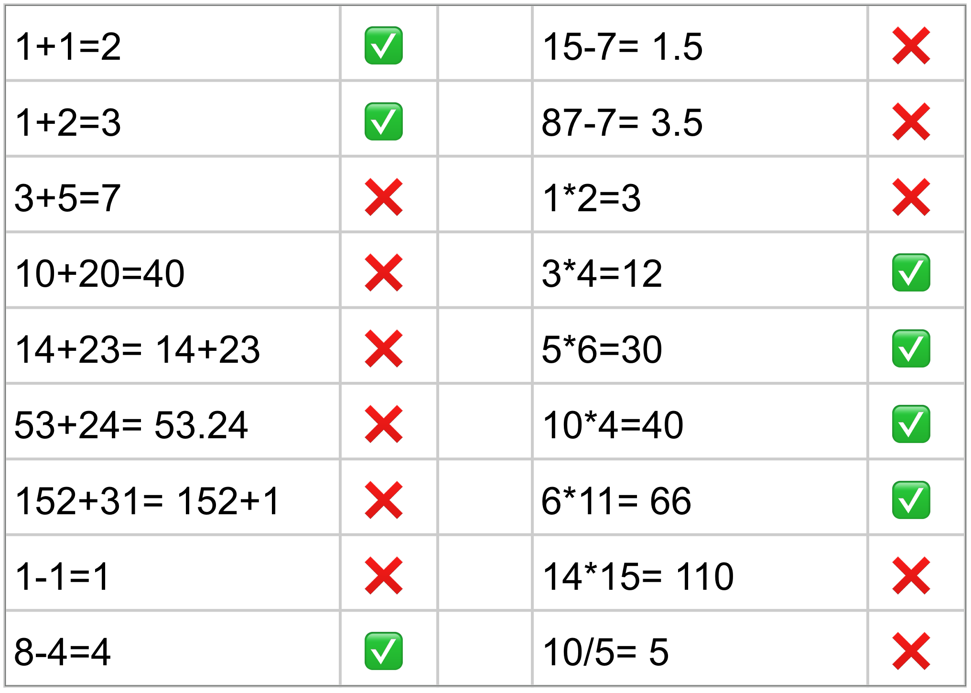The height and width of the screenshot is (693, 971).
Task: Click the green checkmark beside 1+2=3
Action: click(x=383, y=121)
